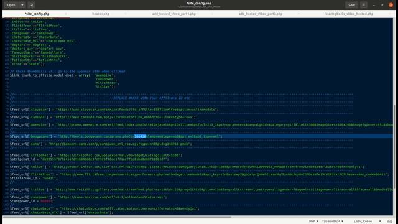This screenshot has height=224, width=398.
Task: Click the highlighted affiliate ID in bongacams line
Action: (x=140, y=136)
